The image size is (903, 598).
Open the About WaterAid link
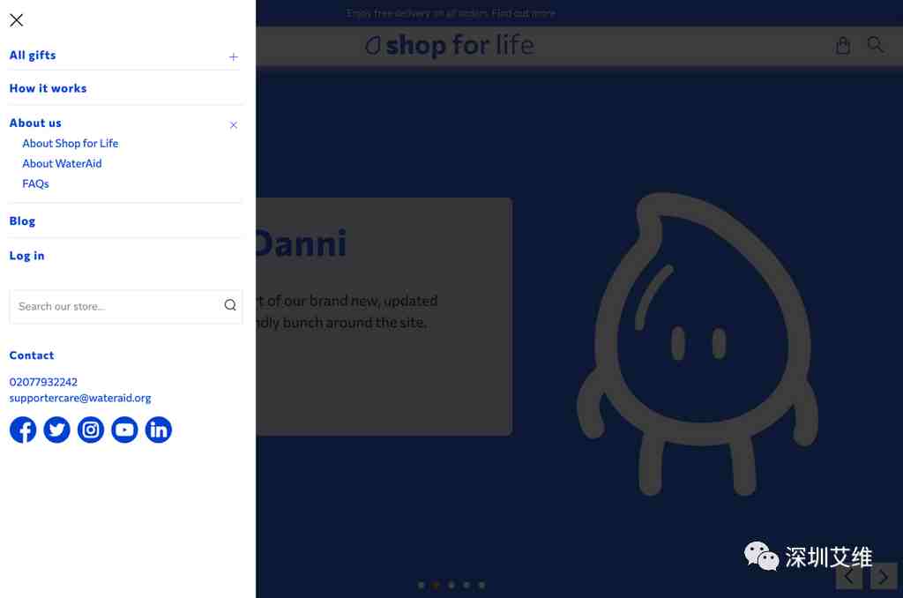click(63, 164)
